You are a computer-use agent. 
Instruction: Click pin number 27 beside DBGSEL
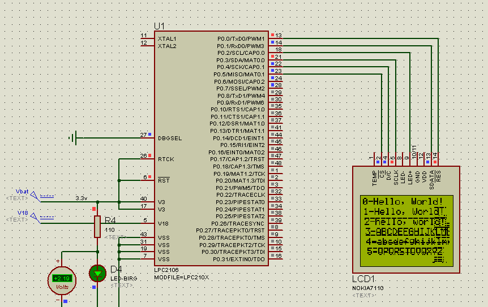click(x=143, y=135)
